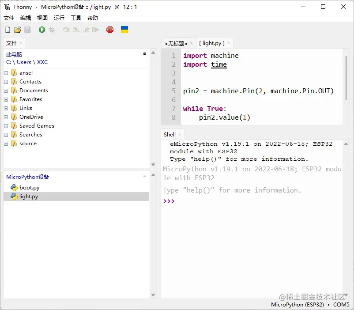Click the Step Into debug icon
Viewport: 354px width, 310px height.
(76, 30)
